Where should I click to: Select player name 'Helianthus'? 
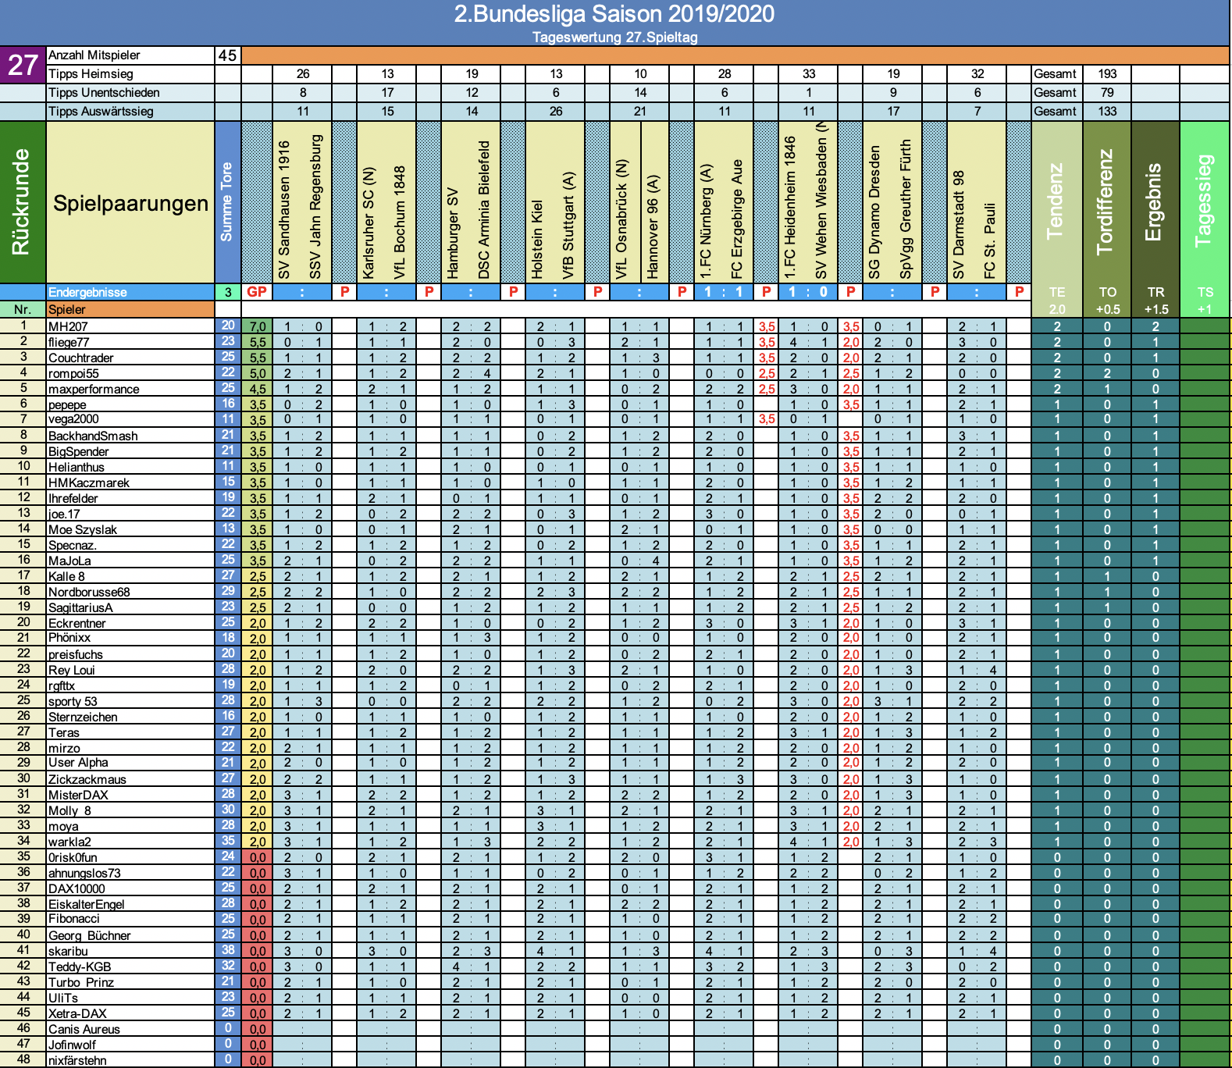coord(77,467)
